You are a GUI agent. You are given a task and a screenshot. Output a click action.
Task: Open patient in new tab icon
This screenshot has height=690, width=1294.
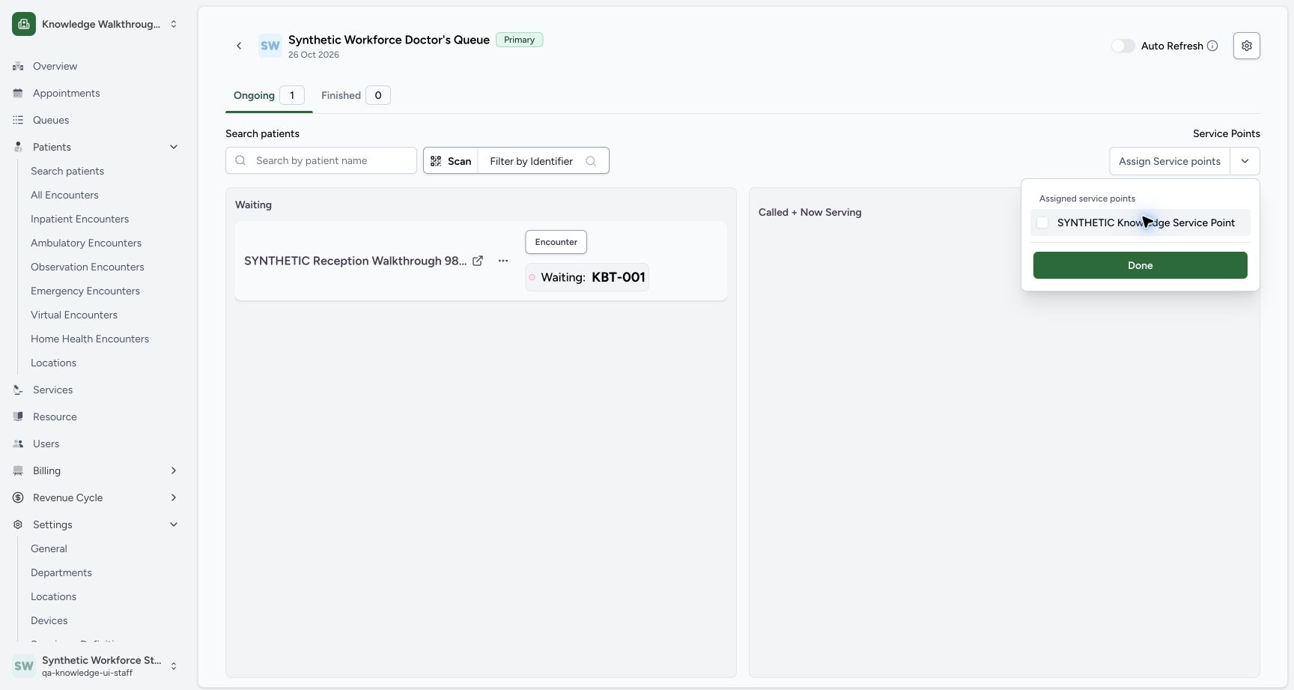[478, 261]
